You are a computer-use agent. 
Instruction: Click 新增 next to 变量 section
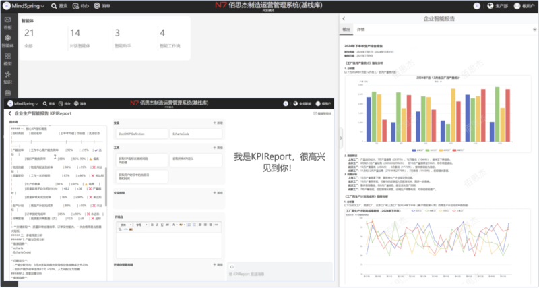coord(218,123)
